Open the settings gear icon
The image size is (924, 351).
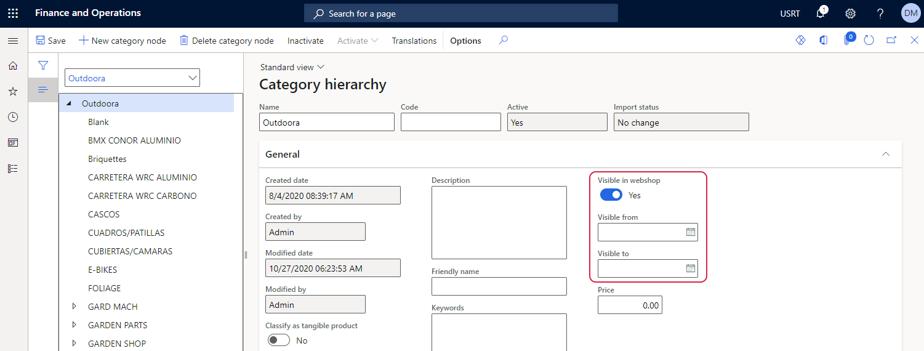click(x=850, y=14)
